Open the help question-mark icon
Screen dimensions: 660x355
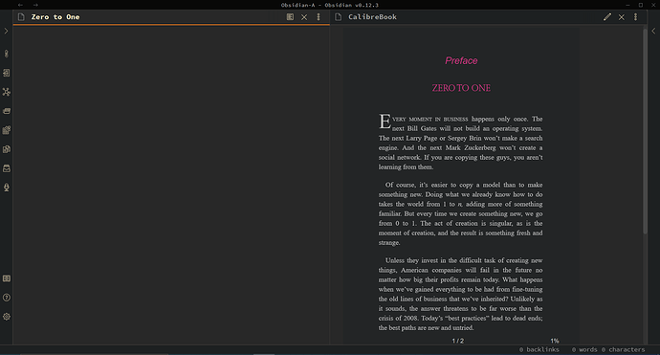pos(7,298)
